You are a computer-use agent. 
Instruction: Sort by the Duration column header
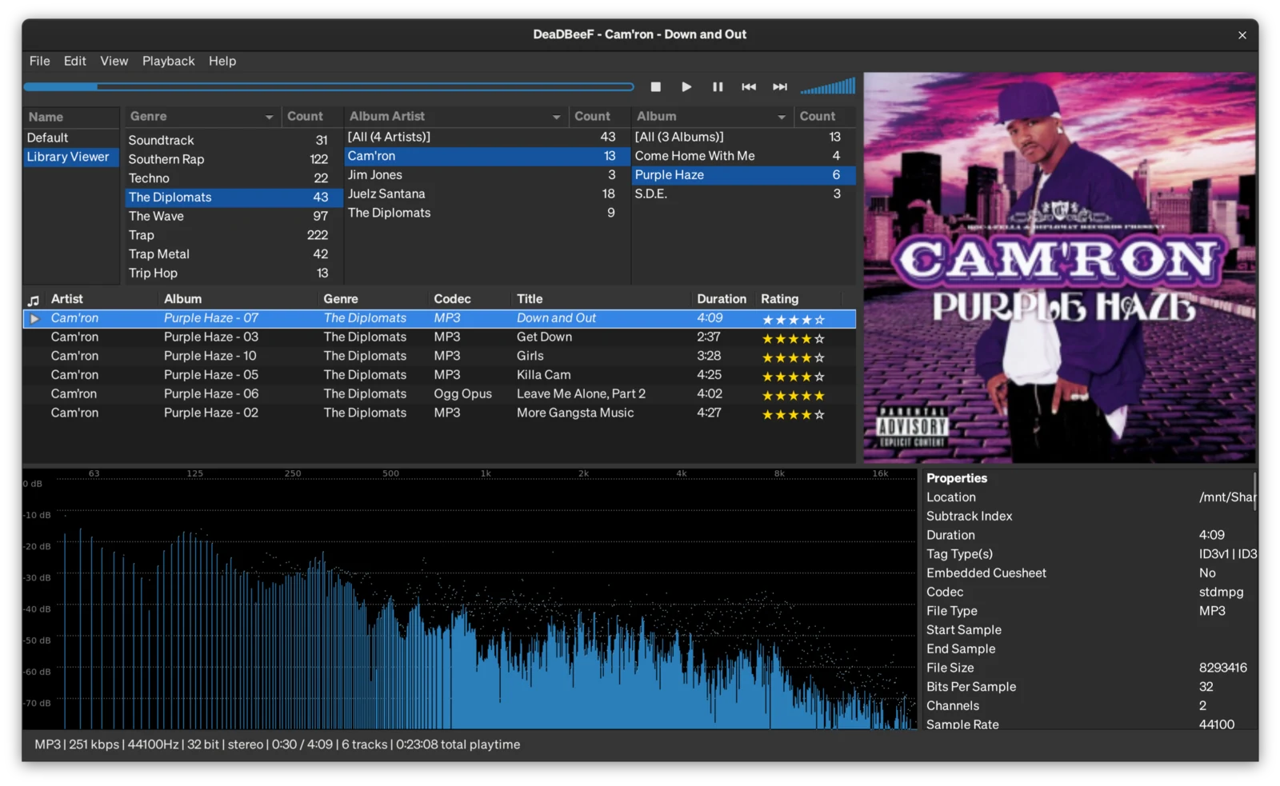tap(723, 299)
